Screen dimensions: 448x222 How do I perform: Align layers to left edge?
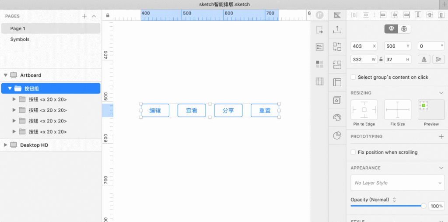383,15
